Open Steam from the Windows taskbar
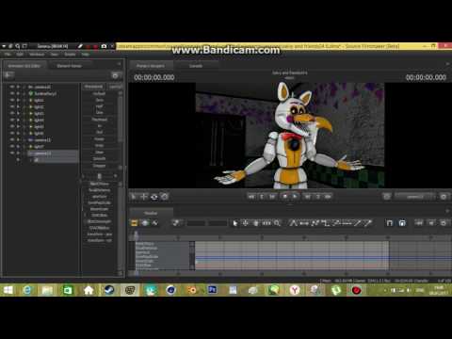The image size is (452, 339). pyautogui.click(x=109, y=290)
